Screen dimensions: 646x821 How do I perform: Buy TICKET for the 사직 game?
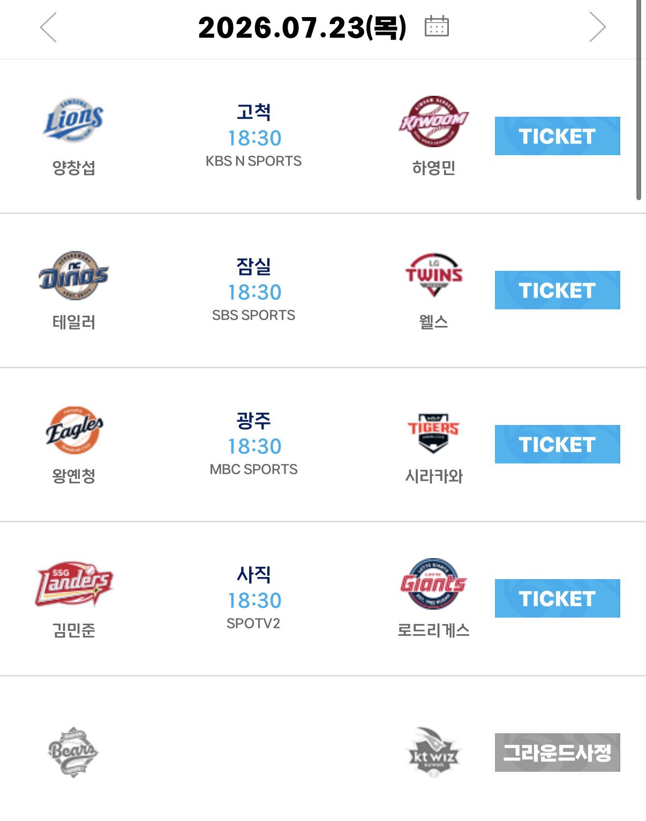tap(558, 598)
